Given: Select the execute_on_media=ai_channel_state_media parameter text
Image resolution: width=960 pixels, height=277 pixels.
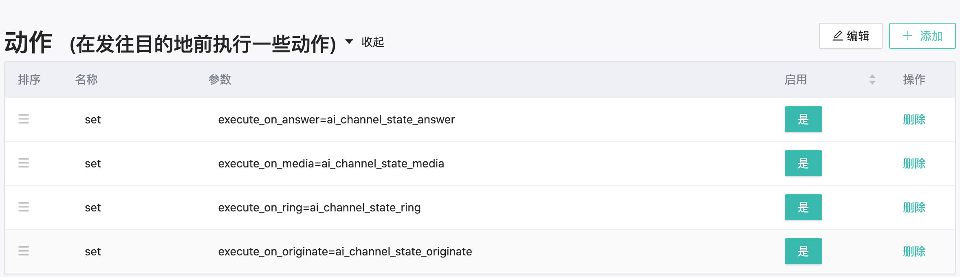Looking at the screenshot, I should [x=331, y=163].
